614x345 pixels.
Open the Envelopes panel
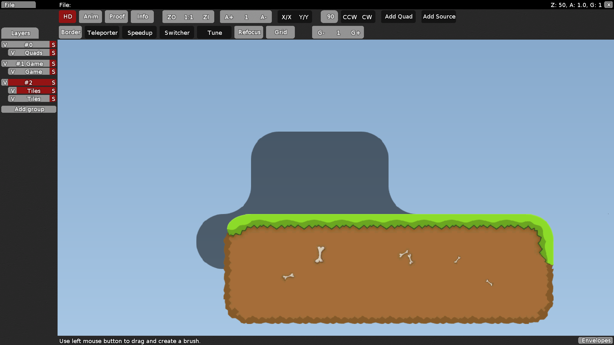[x=596, y=341]
